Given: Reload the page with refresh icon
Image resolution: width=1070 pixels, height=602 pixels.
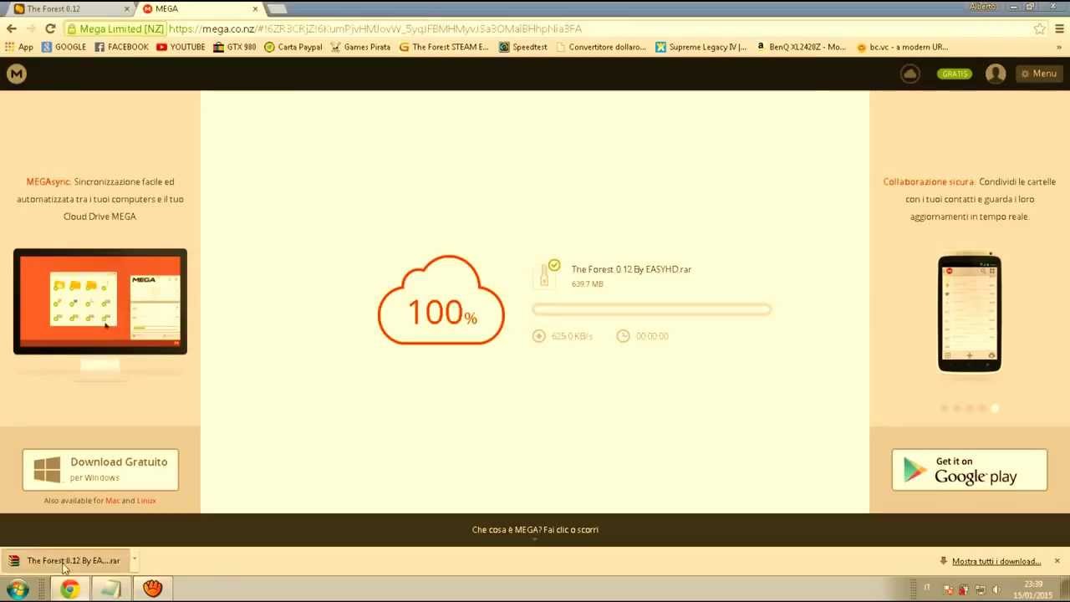Looking at the screenshot, I should pos(50,28).
